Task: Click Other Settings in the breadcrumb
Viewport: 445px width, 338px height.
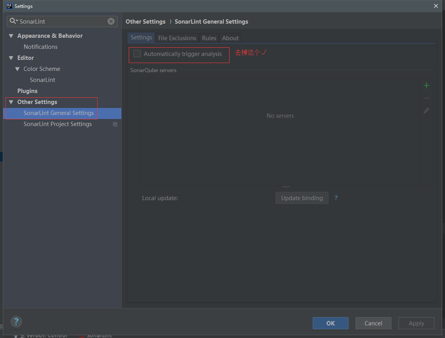Action: [x=146, y=22]
